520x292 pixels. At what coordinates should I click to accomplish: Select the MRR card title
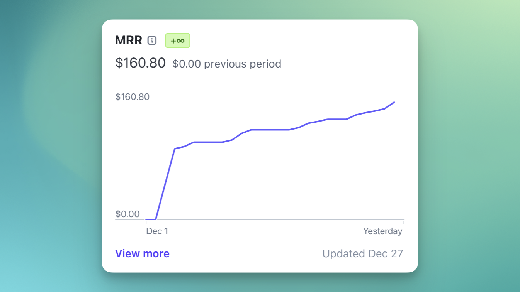128,40
